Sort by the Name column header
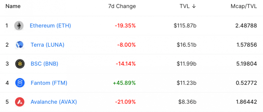 click(13, 6)
